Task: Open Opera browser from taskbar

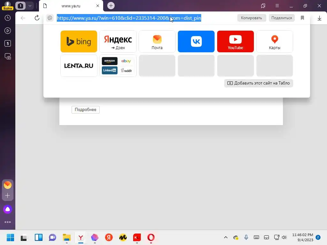Action: [x=151, y=237]
